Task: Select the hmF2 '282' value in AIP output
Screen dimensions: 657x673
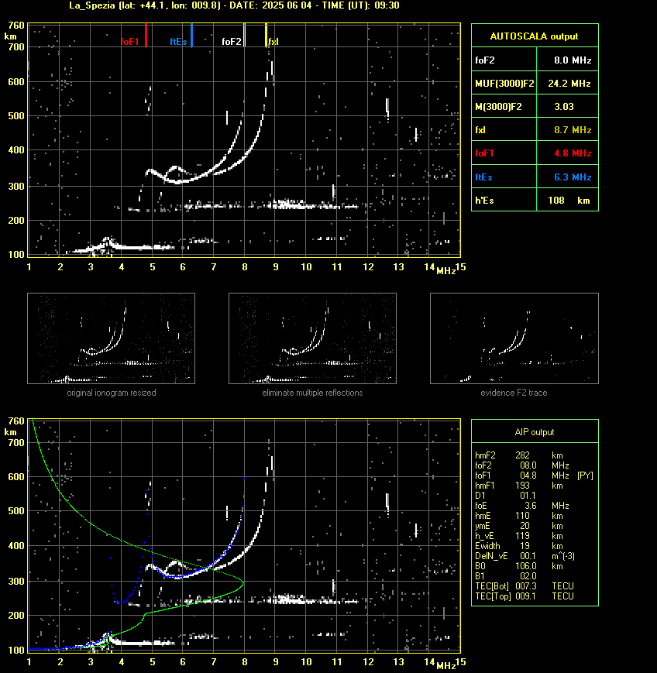Action: (523, 455)
